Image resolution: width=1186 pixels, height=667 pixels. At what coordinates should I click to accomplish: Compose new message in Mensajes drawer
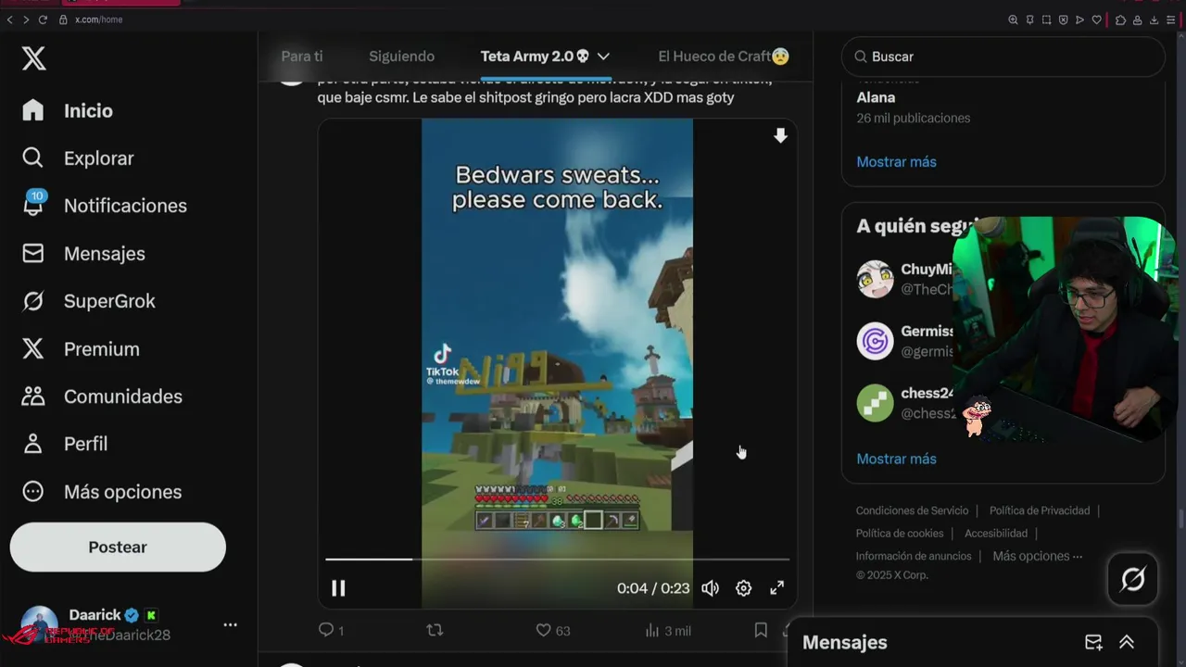point(1093,642)
